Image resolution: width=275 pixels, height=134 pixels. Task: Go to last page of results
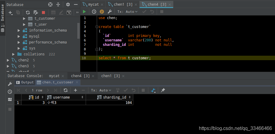55,90
